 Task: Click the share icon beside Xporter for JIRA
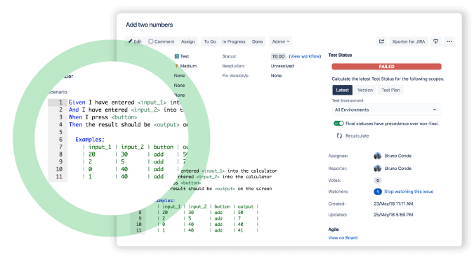point(381,41)
